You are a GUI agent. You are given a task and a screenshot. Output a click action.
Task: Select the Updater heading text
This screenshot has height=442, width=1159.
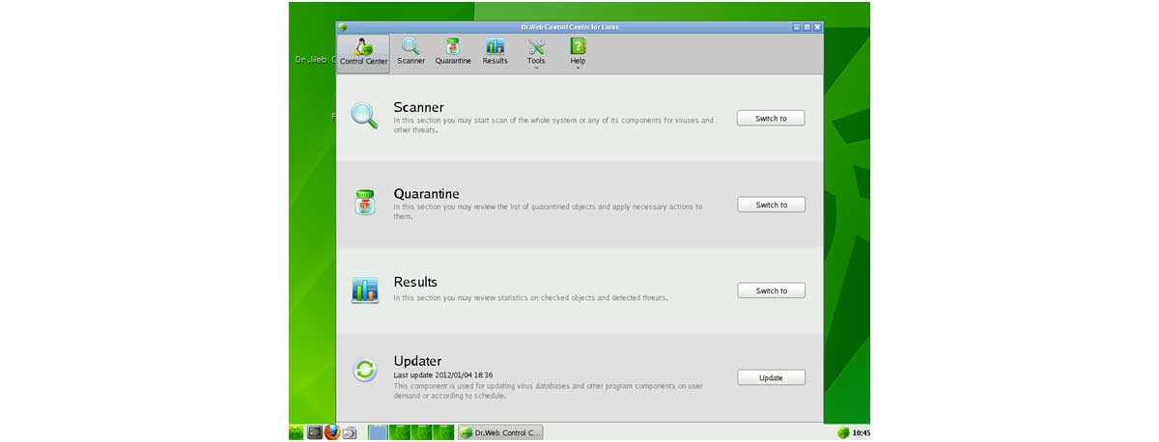pyautogui.click(x=417, y=361)
